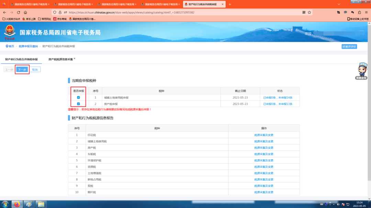
Task: Uncheck the 房产税申报 checkbox
Action: (x=78, y=104)
